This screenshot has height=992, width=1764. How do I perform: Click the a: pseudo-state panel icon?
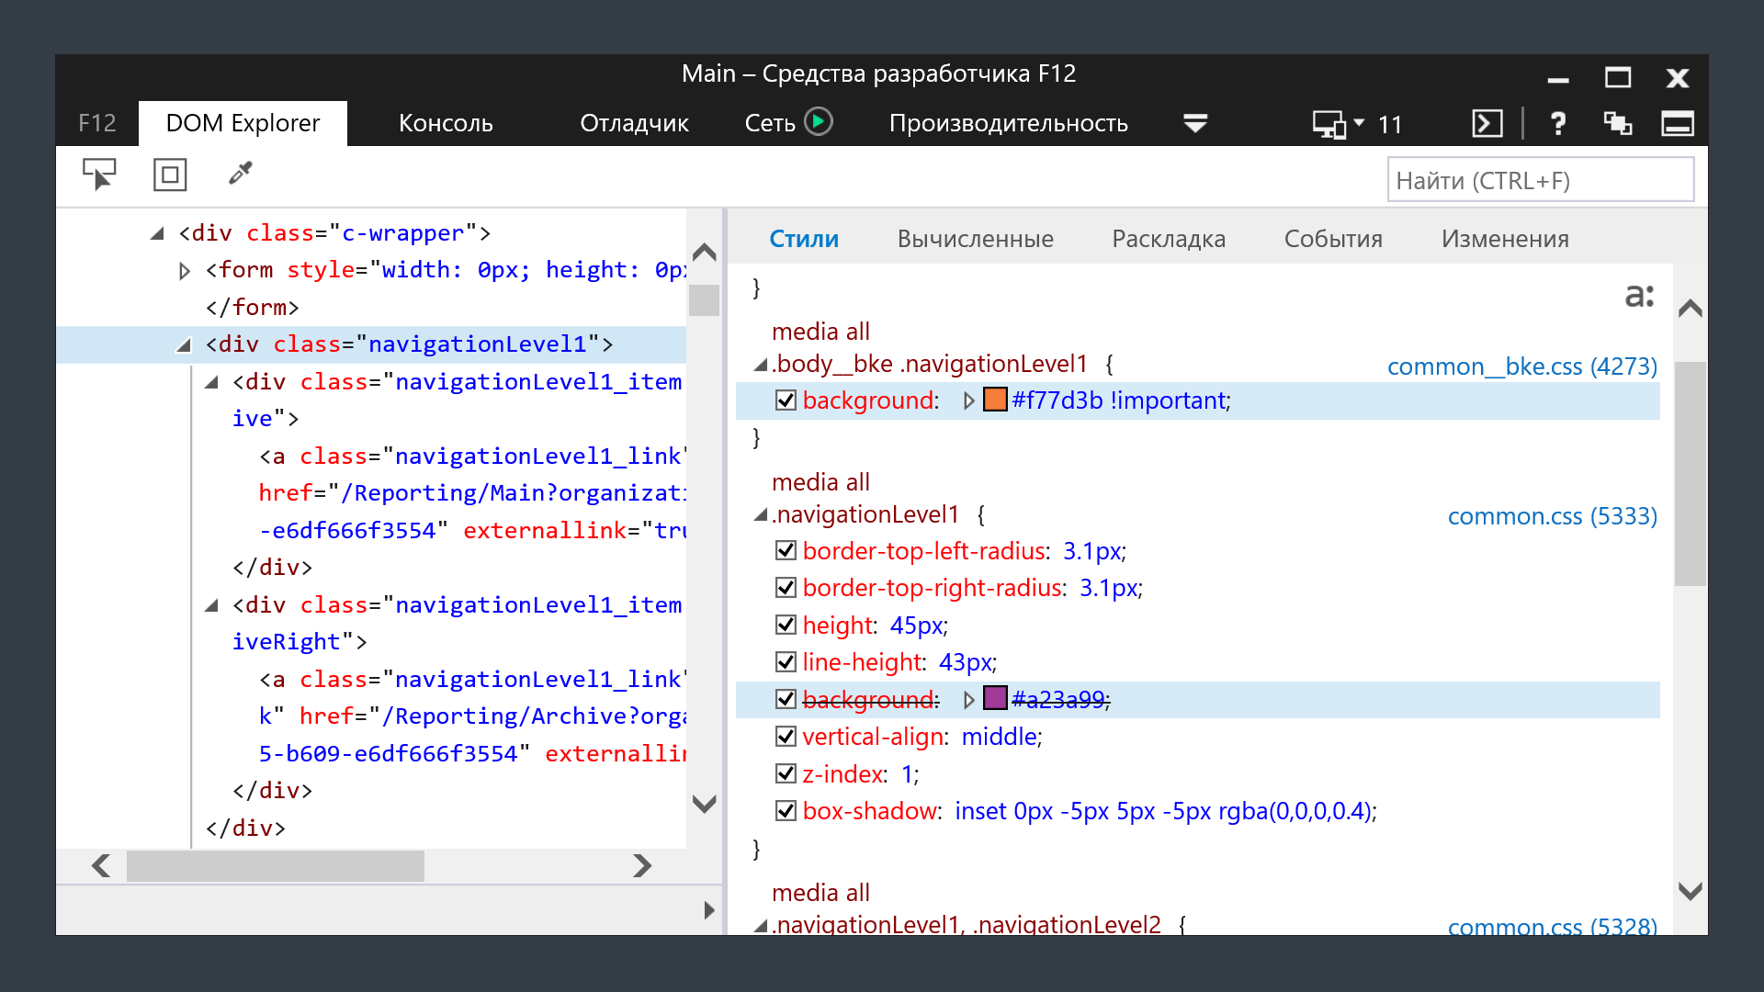tap(1639, 296)
